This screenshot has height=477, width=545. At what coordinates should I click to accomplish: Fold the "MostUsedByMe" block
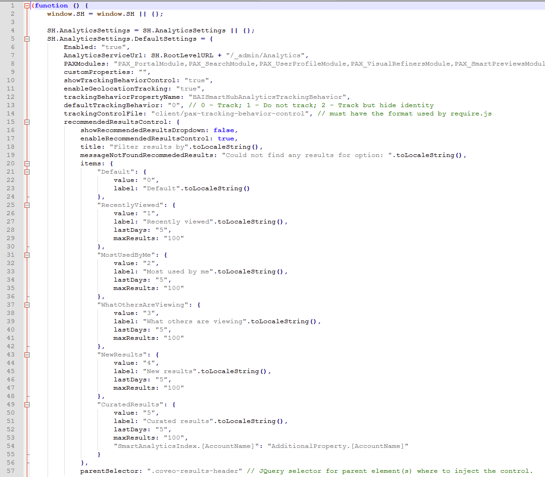[x=27, y=255]
